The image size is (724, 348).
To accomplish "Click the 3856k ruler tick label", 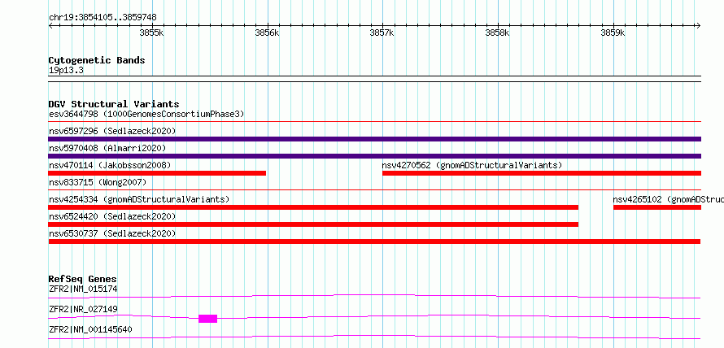I will point(267,33).
